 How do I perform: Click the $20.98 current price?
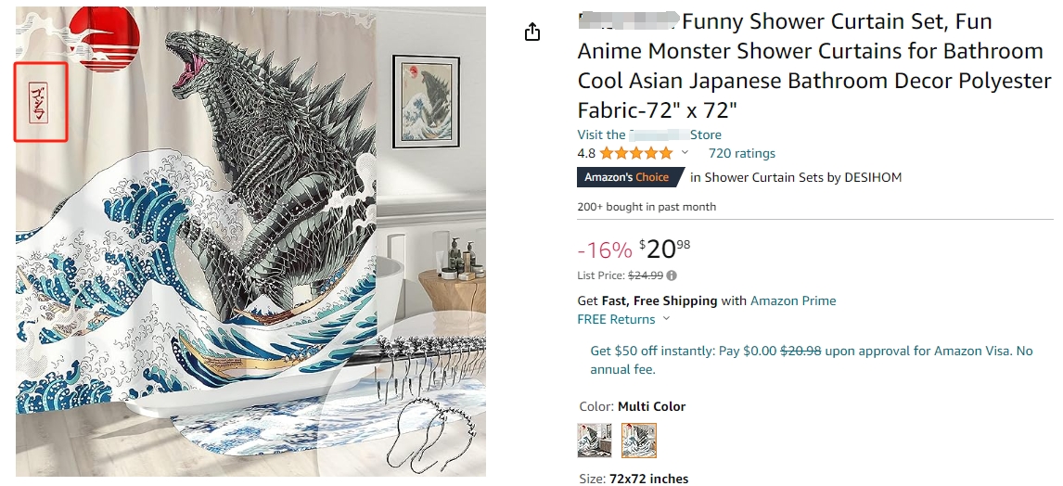click(664, 249)
